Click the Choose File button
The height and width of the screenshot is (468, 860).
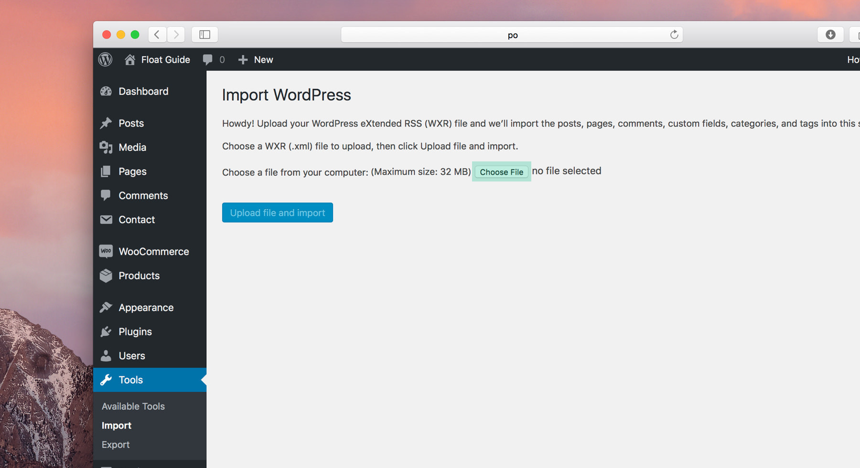(501, 172)
